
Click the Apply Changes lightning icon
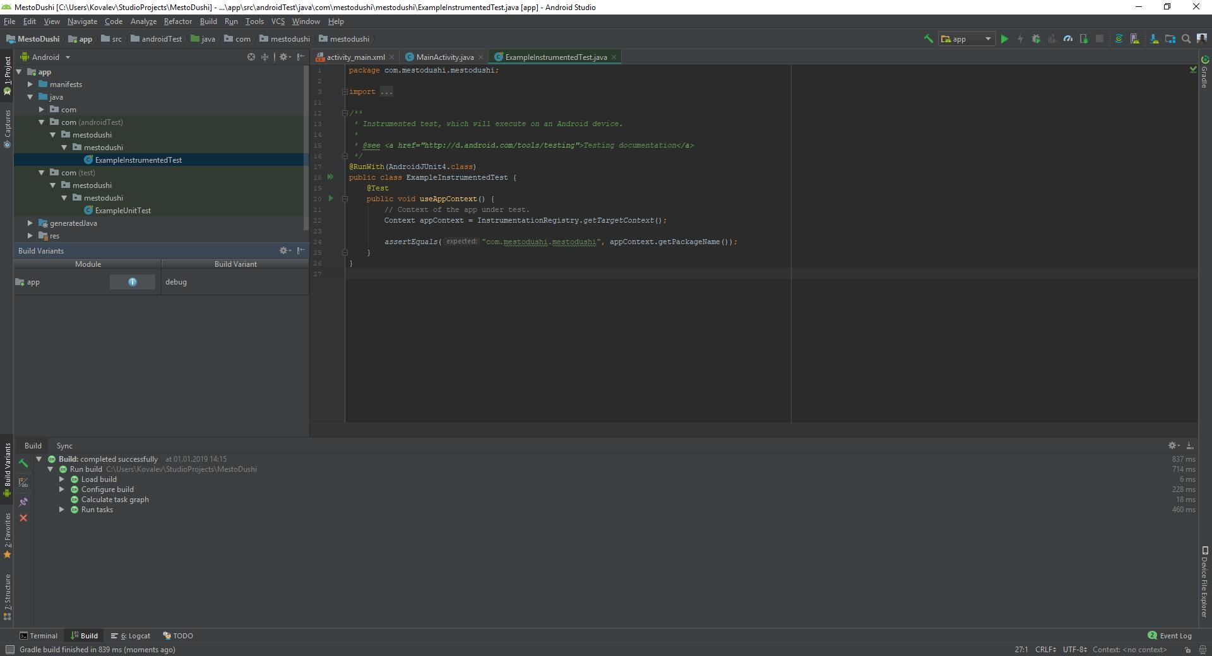pos(1020,39)
